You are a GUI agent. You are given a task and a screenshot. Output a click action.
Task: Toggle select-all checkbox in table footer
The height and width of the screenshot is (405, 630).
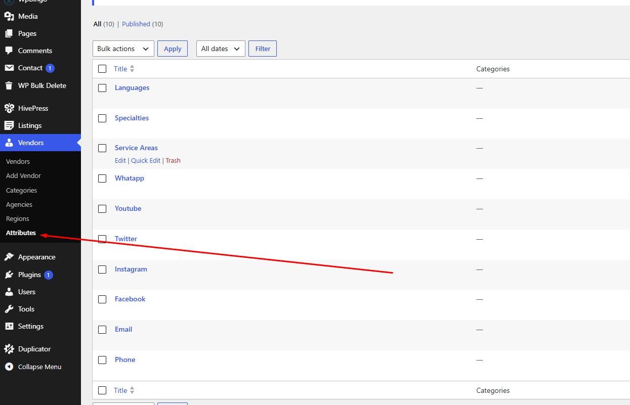click(102, 390)
